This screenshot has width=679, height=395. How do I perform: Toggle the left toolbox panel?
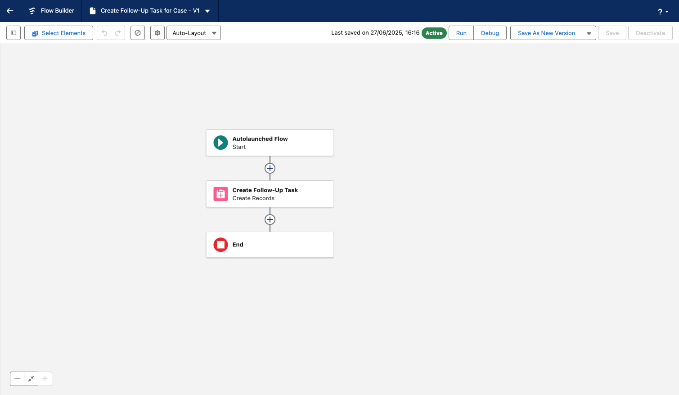pyautogui.click(x=13, y=33)
